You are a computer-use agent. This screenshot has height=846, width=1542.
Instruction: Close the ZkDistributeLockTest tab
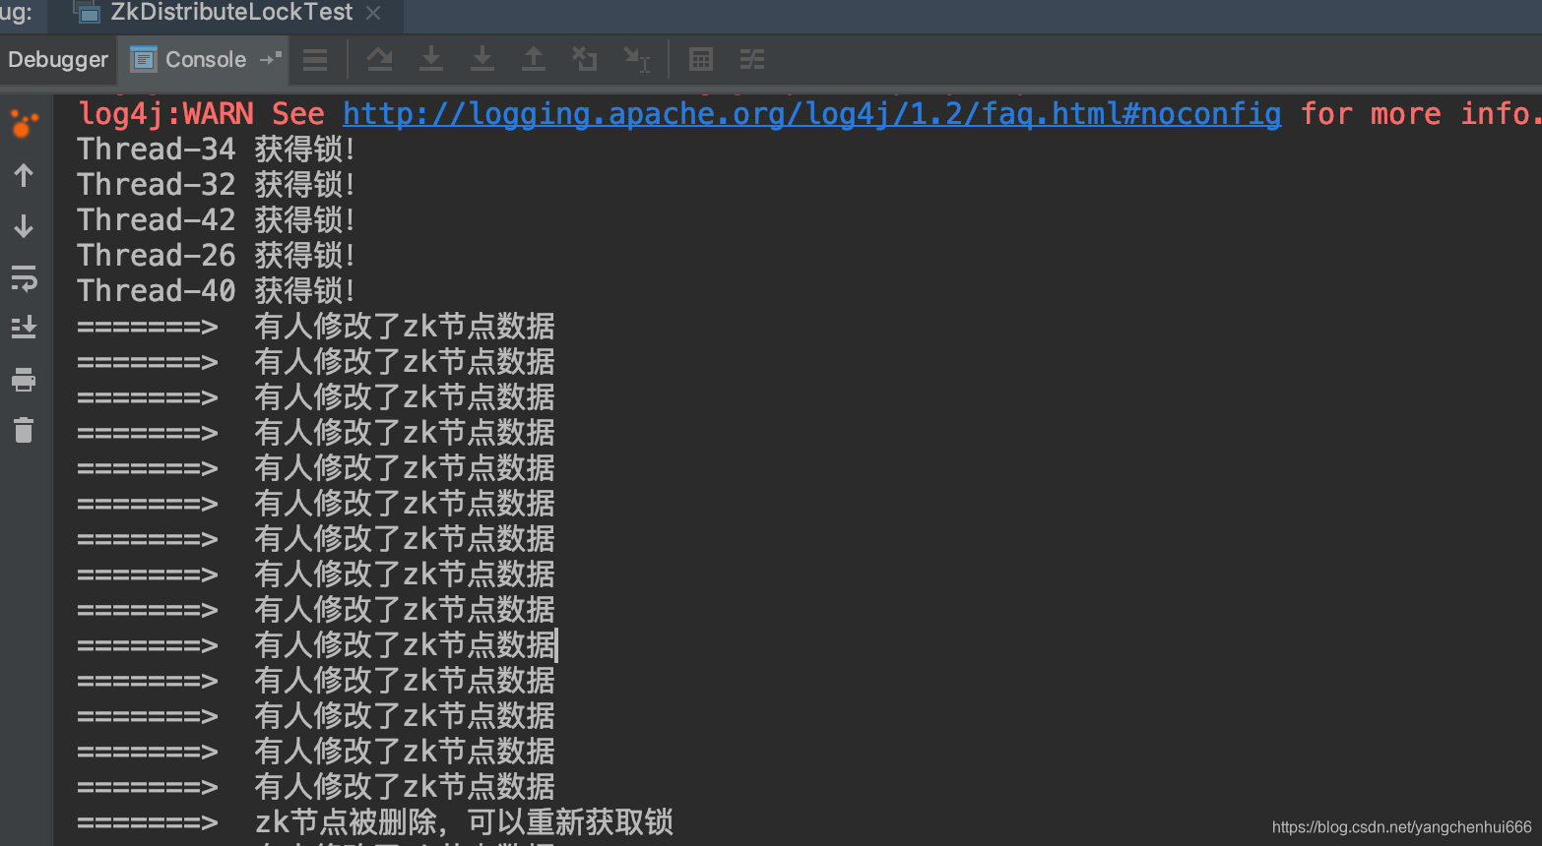pyautogui.click(x=373, y=13)
